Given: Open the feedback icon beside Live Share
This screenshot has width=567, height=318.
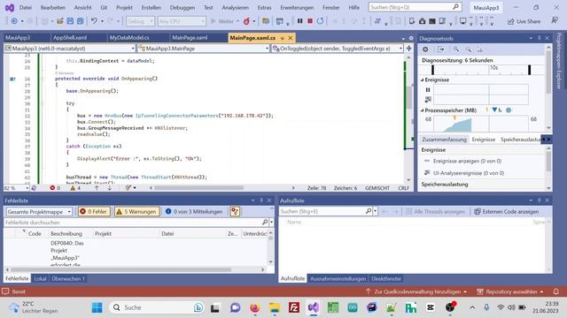Looking at the screenshot, I should (555, 21).
